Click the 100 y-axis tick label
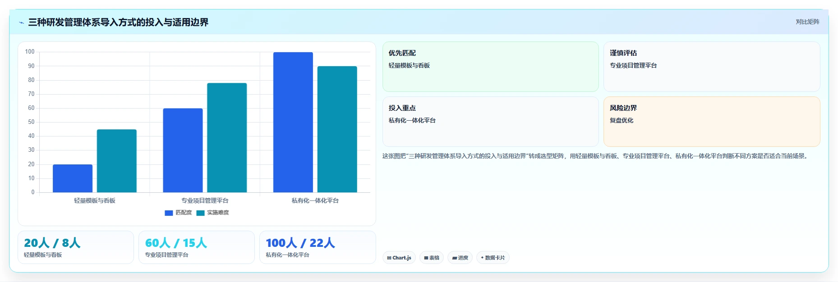Viewport: 838px width, 282px height. coord(30,52)
